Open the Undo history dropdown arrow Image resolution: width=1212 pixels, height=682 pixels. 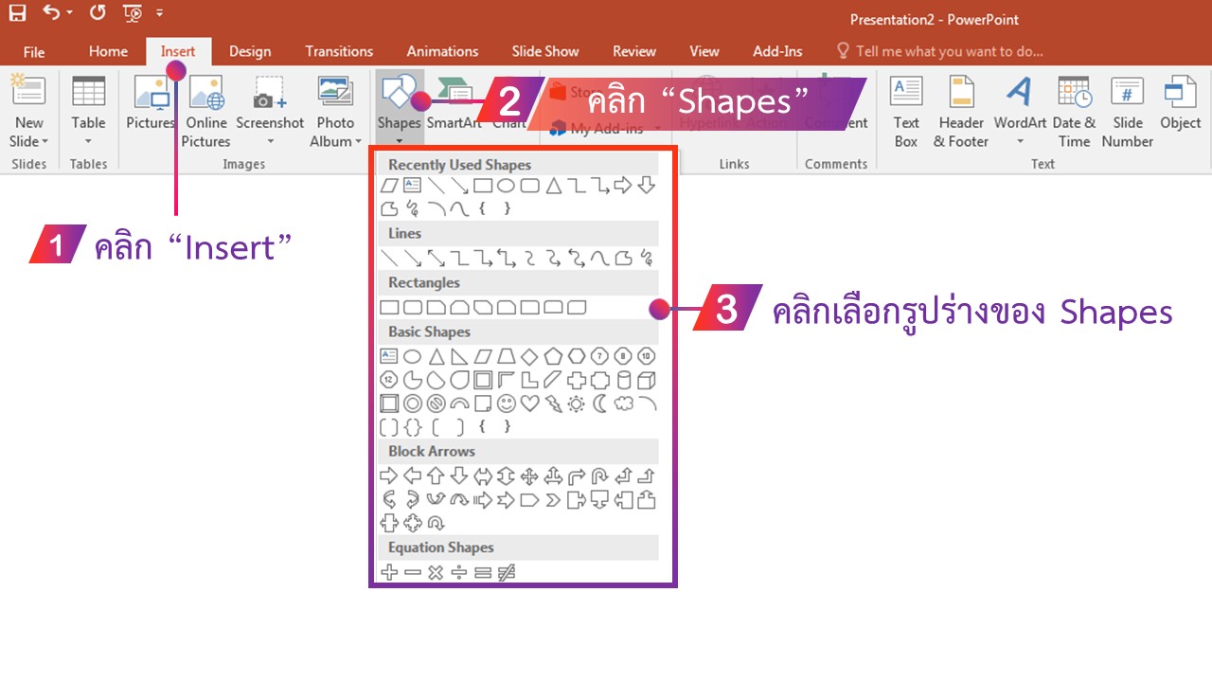coord(69,14)
